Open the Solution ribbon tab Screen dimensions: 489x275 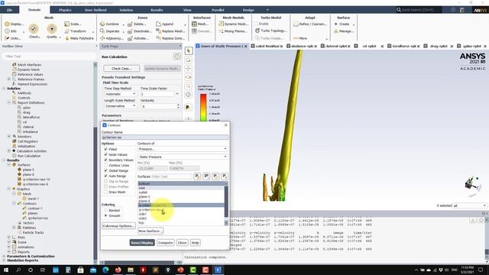(126, 10)
